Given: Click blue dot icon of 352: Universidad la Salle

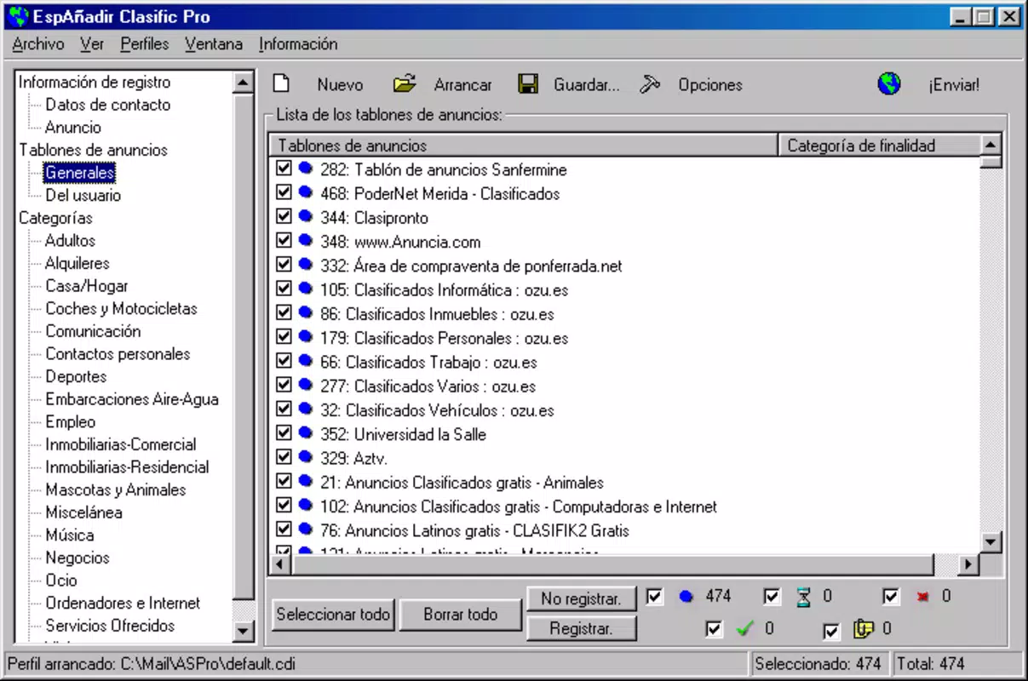Looking at the screenshot, I should coord(306,433).
